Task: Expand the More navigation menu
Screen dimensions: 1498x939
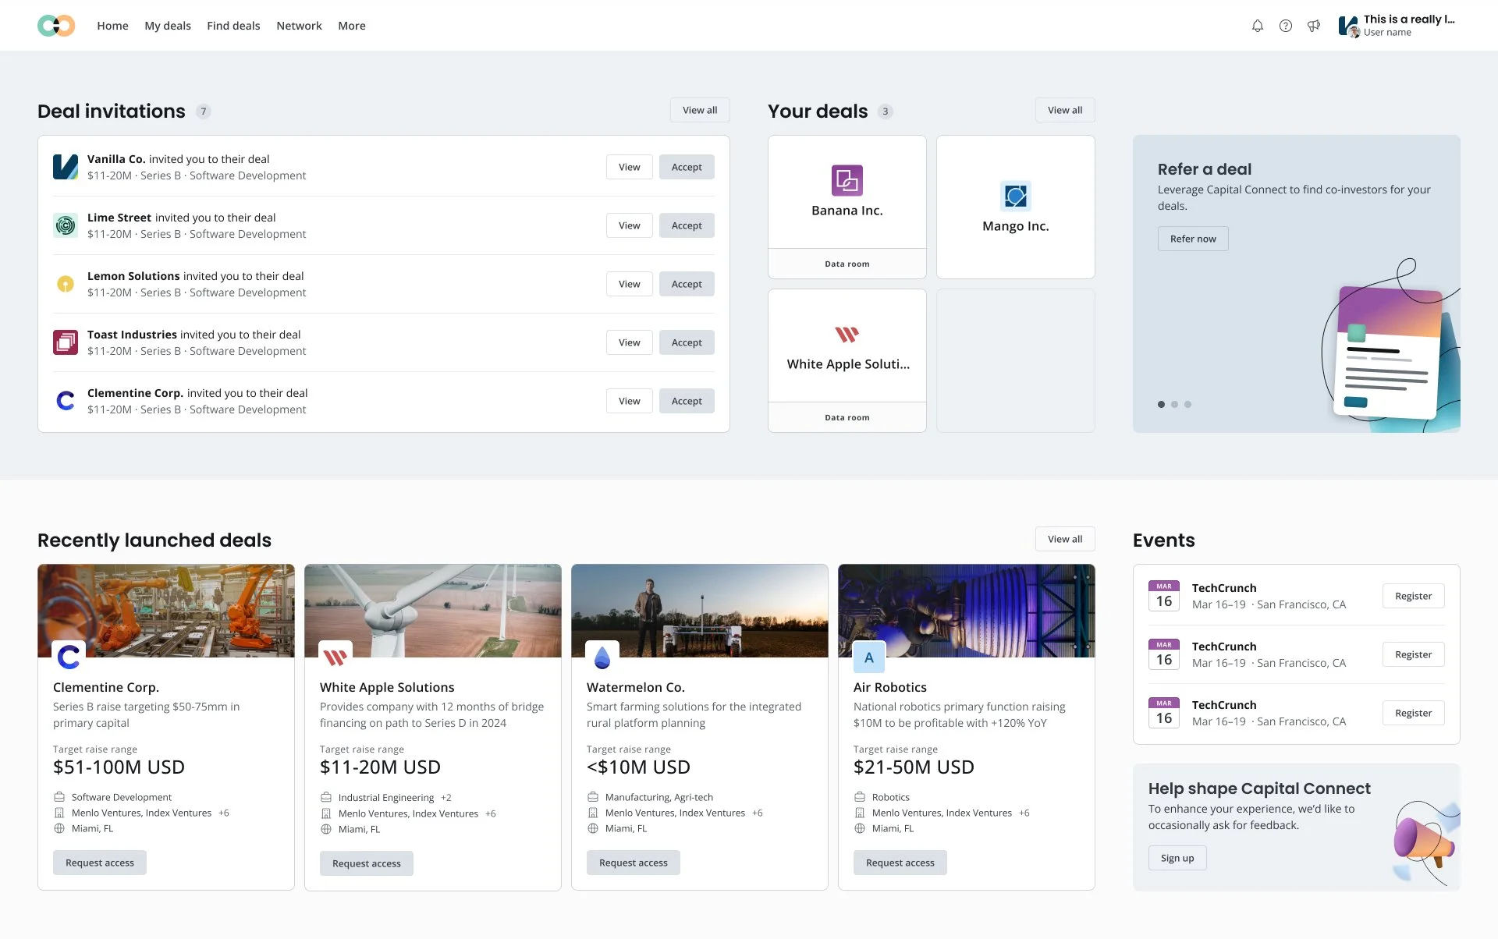Action: [x=351, y=26]
